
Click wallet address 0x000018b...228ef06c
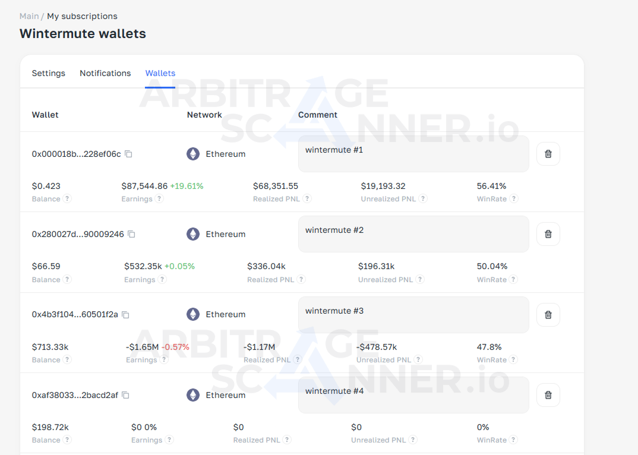pyautogui.click(x=77, y=154)
